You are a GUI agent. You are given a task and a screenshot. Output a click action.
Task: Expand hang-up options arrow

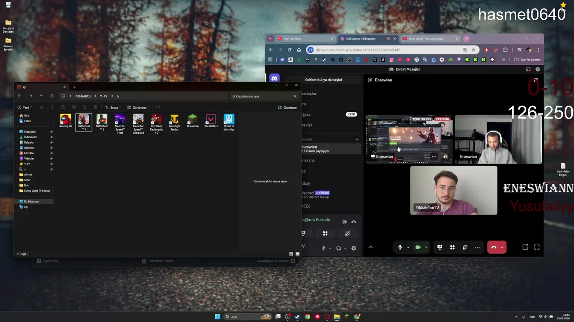502,247
